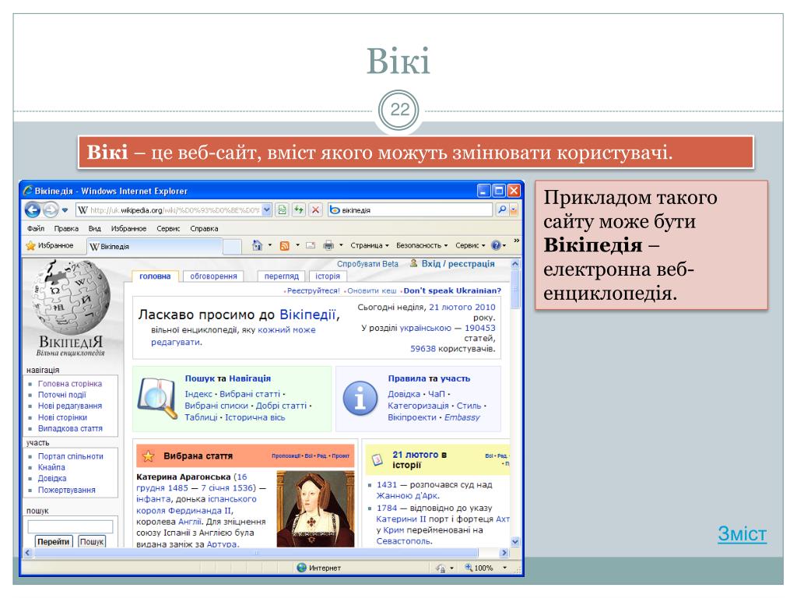Click the Вибрана стаття star icon
This screenshot has width=797, height=598.
click(x=149, y=456)
